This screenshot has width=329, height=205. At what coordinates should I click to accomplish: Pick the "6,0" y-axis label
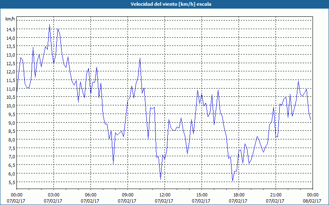point(12,173)
